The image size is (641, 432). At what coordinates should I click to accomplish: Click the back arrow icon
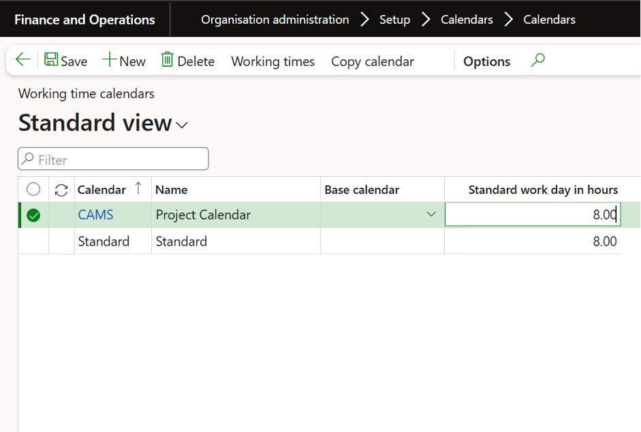pyautogui.click(x=22, y=60)
